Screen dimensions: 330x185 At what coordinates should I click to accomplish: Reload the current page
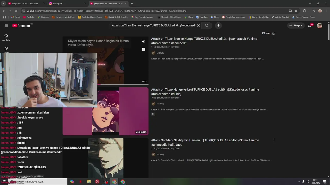[x=16, y=11]
